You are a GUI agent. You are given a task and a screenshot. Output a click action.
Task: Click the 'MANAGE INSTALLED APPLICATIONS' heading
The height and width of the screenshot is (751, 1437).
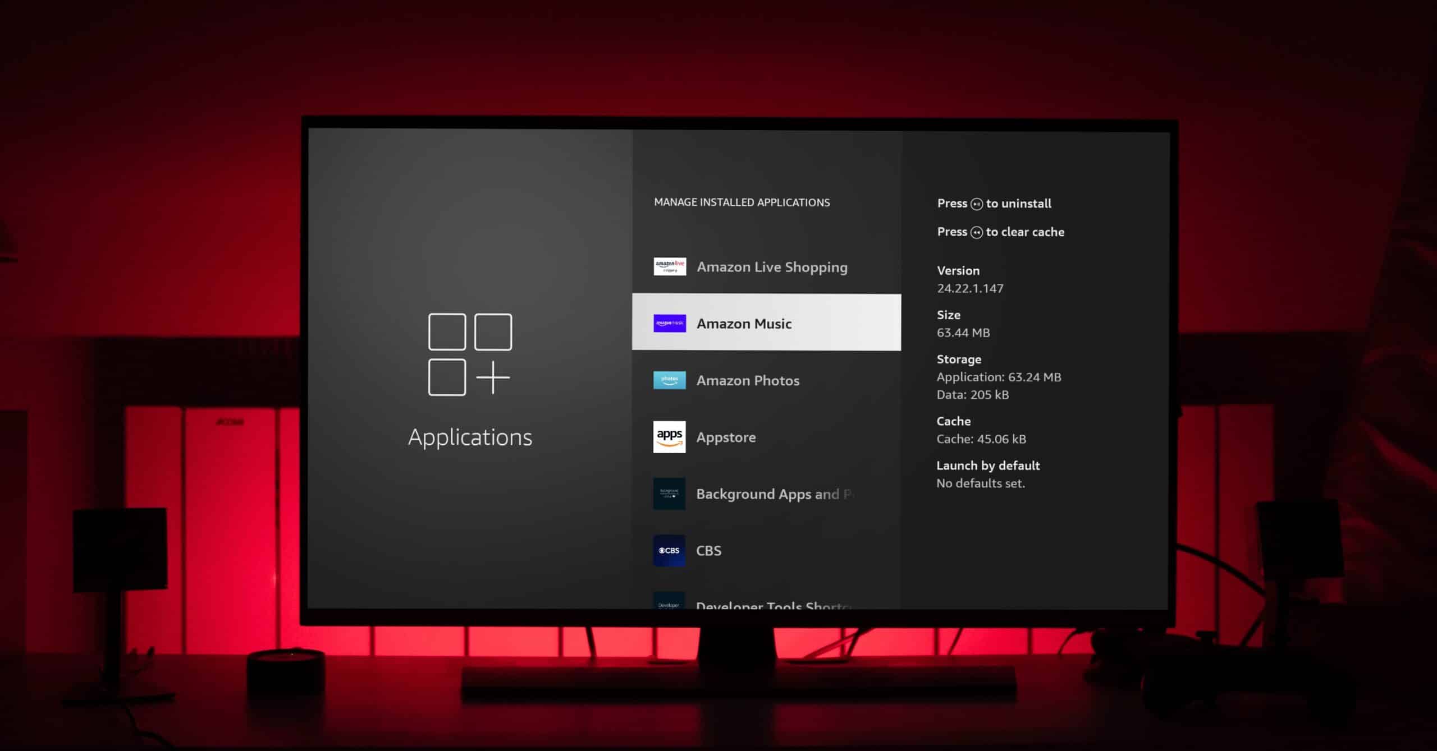click(742, 202)
